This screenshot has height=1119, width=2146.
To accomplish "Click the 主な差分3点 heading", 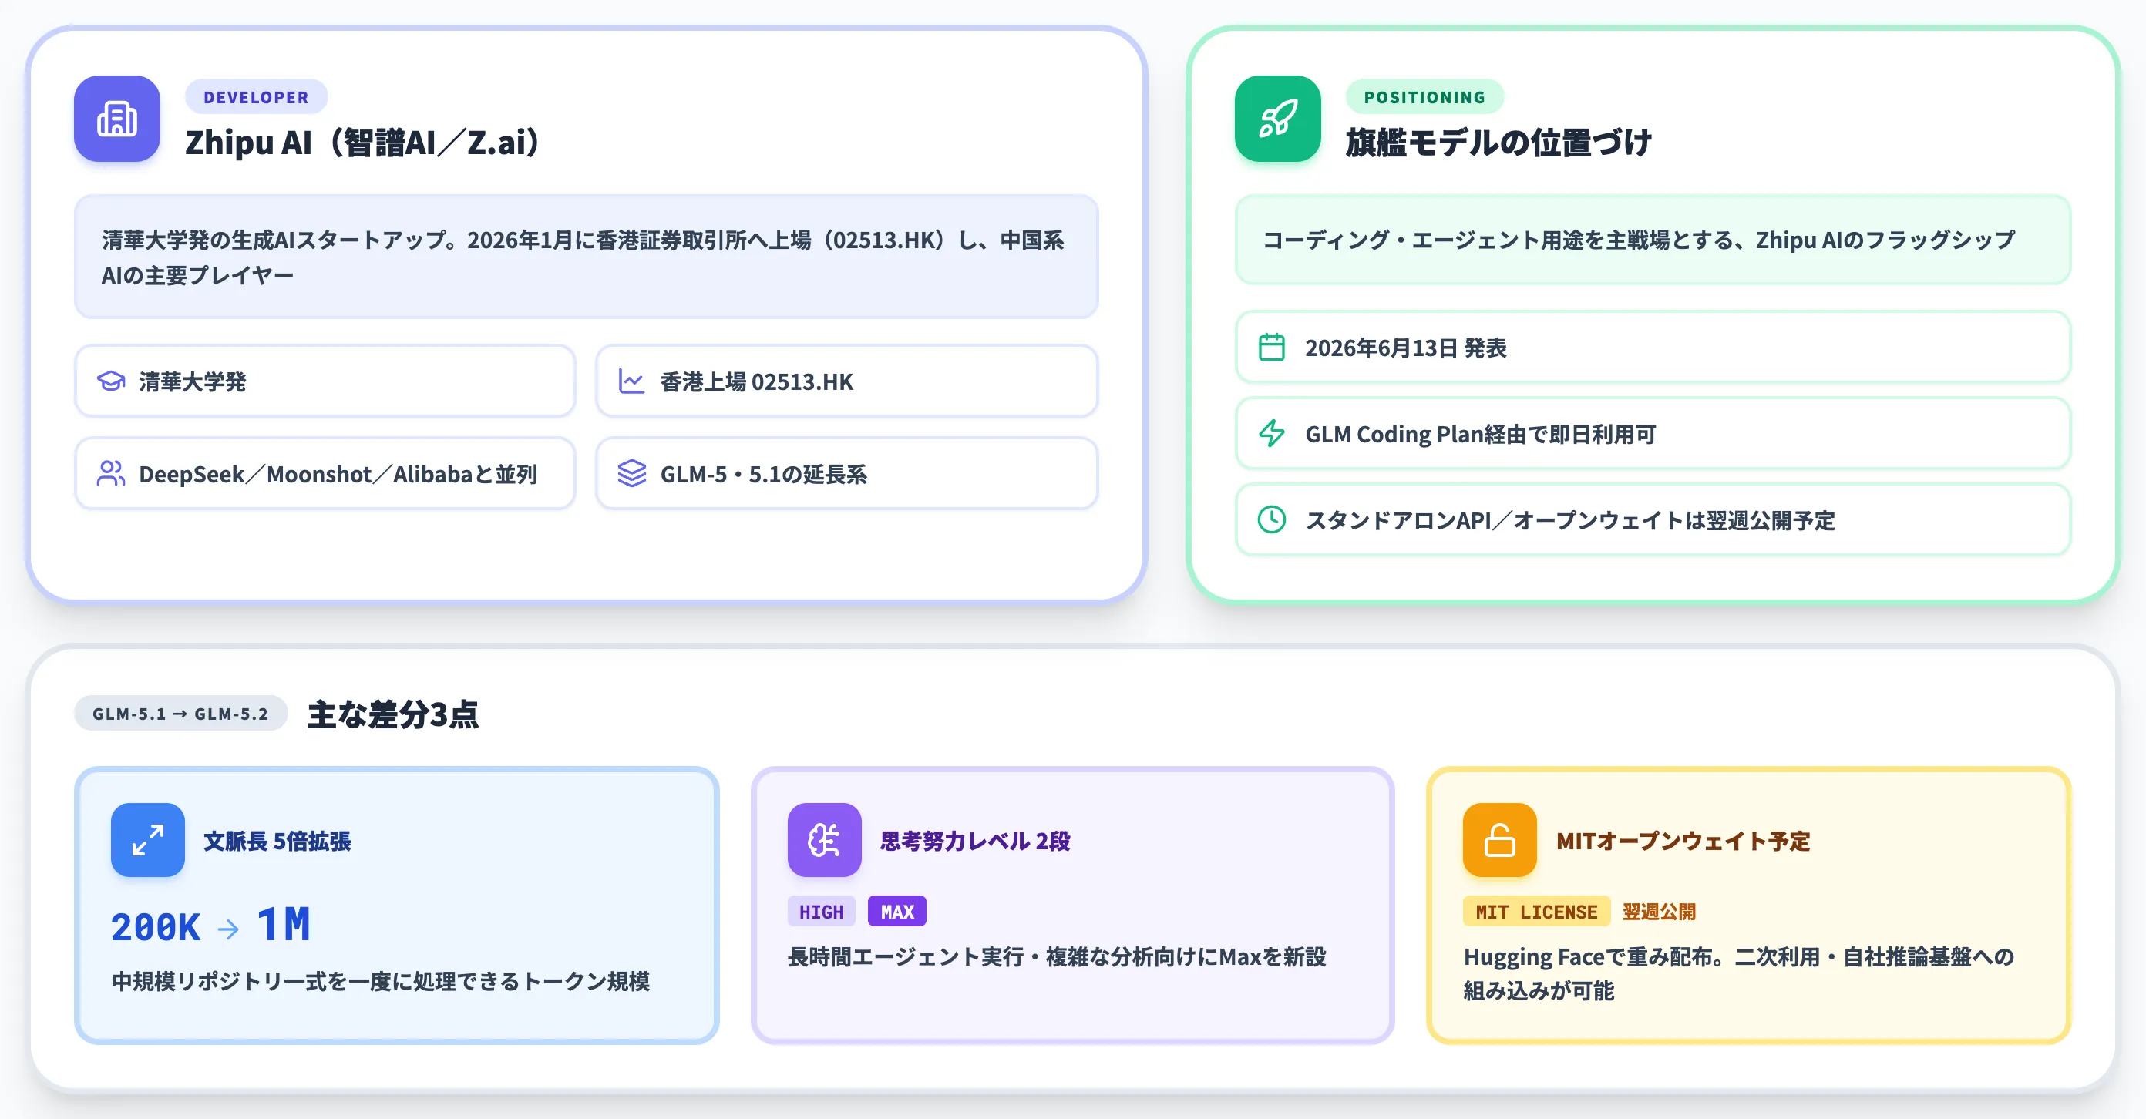I will point(392,714).
